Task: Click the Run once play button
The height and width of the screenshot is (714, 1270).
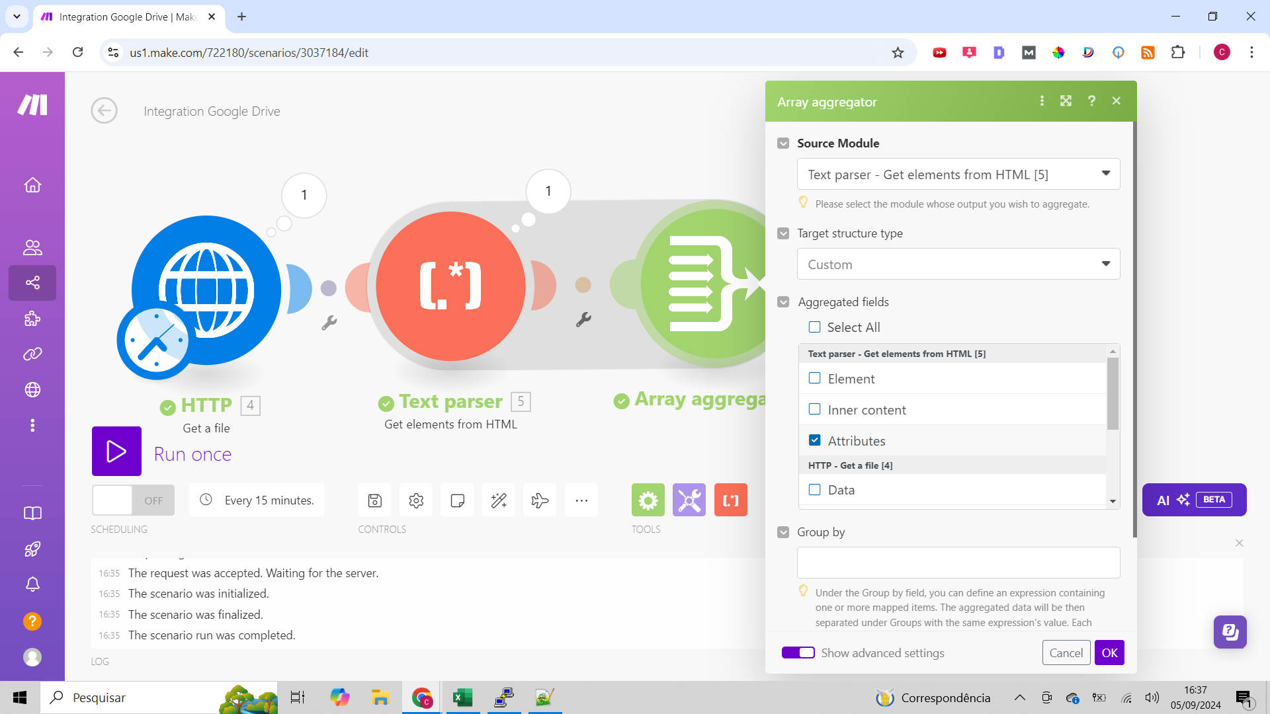Action: (116, 452)
